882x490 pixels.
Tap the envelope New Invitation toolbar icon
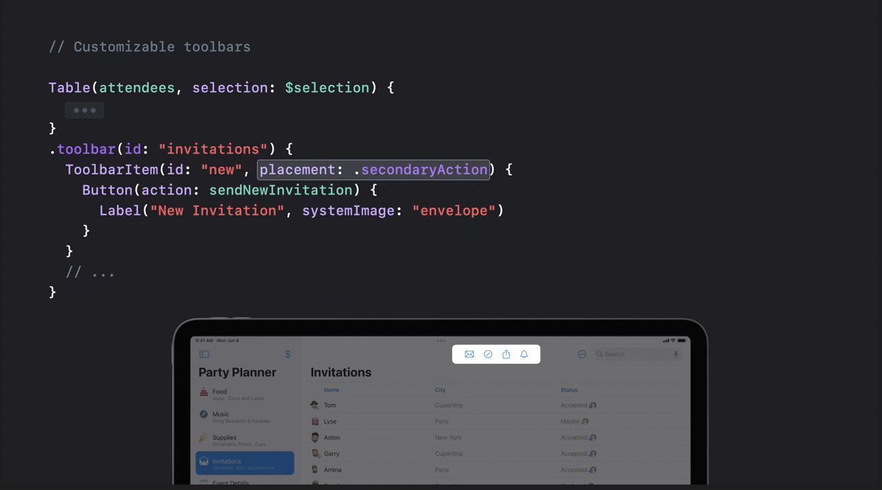click(x=469, y=354)
